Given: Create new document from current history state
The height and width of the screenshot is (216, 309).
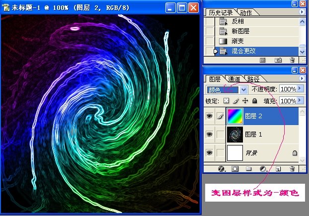Looking at the screenshot, I should coord(262,60).
